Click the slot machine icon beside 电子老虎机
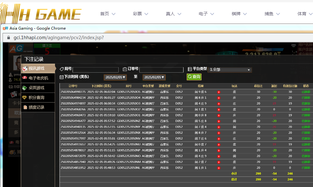This screenshot has height=187, width=313. [25, 78]
